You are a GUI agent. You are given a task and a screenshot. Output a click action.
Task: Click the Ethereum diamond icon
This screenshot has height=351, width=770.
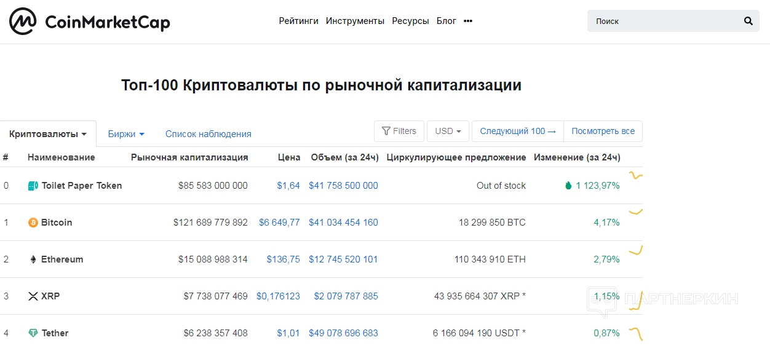pyautogui.click(x=33, y=259)
